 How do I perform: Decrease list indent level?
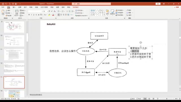point(67,11)
